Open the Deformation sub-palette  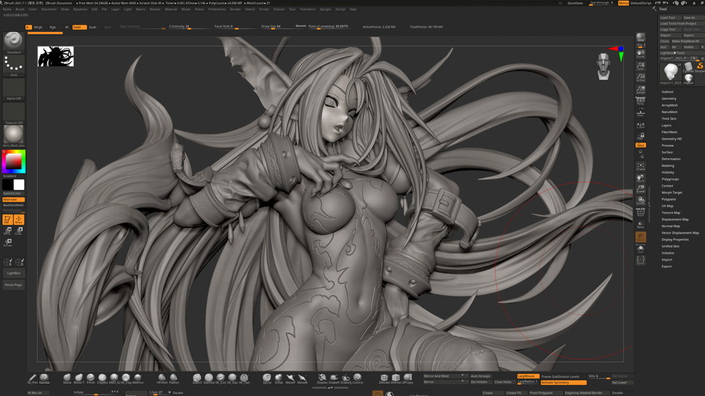671,159
